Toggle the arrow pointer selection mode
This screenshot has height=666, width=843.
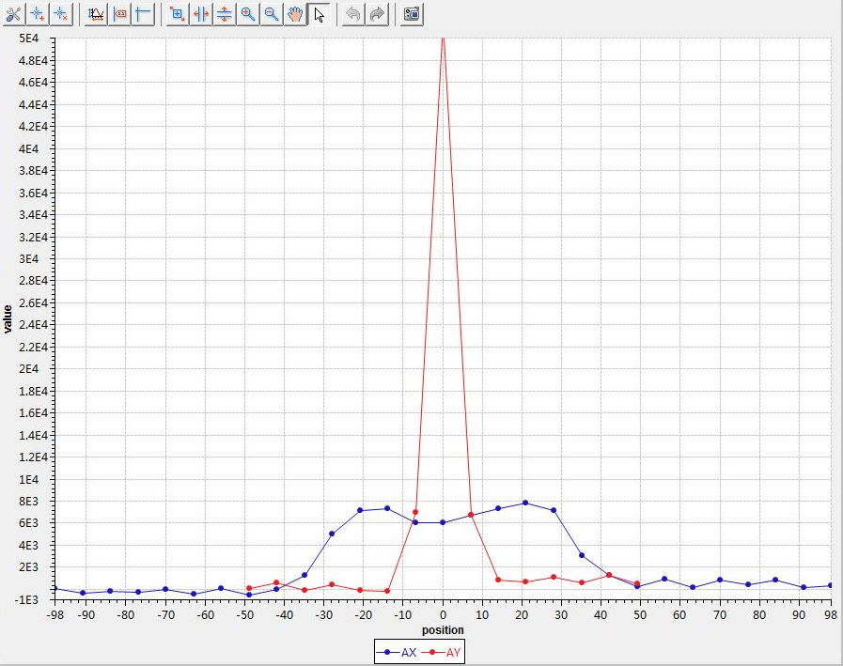319,14
